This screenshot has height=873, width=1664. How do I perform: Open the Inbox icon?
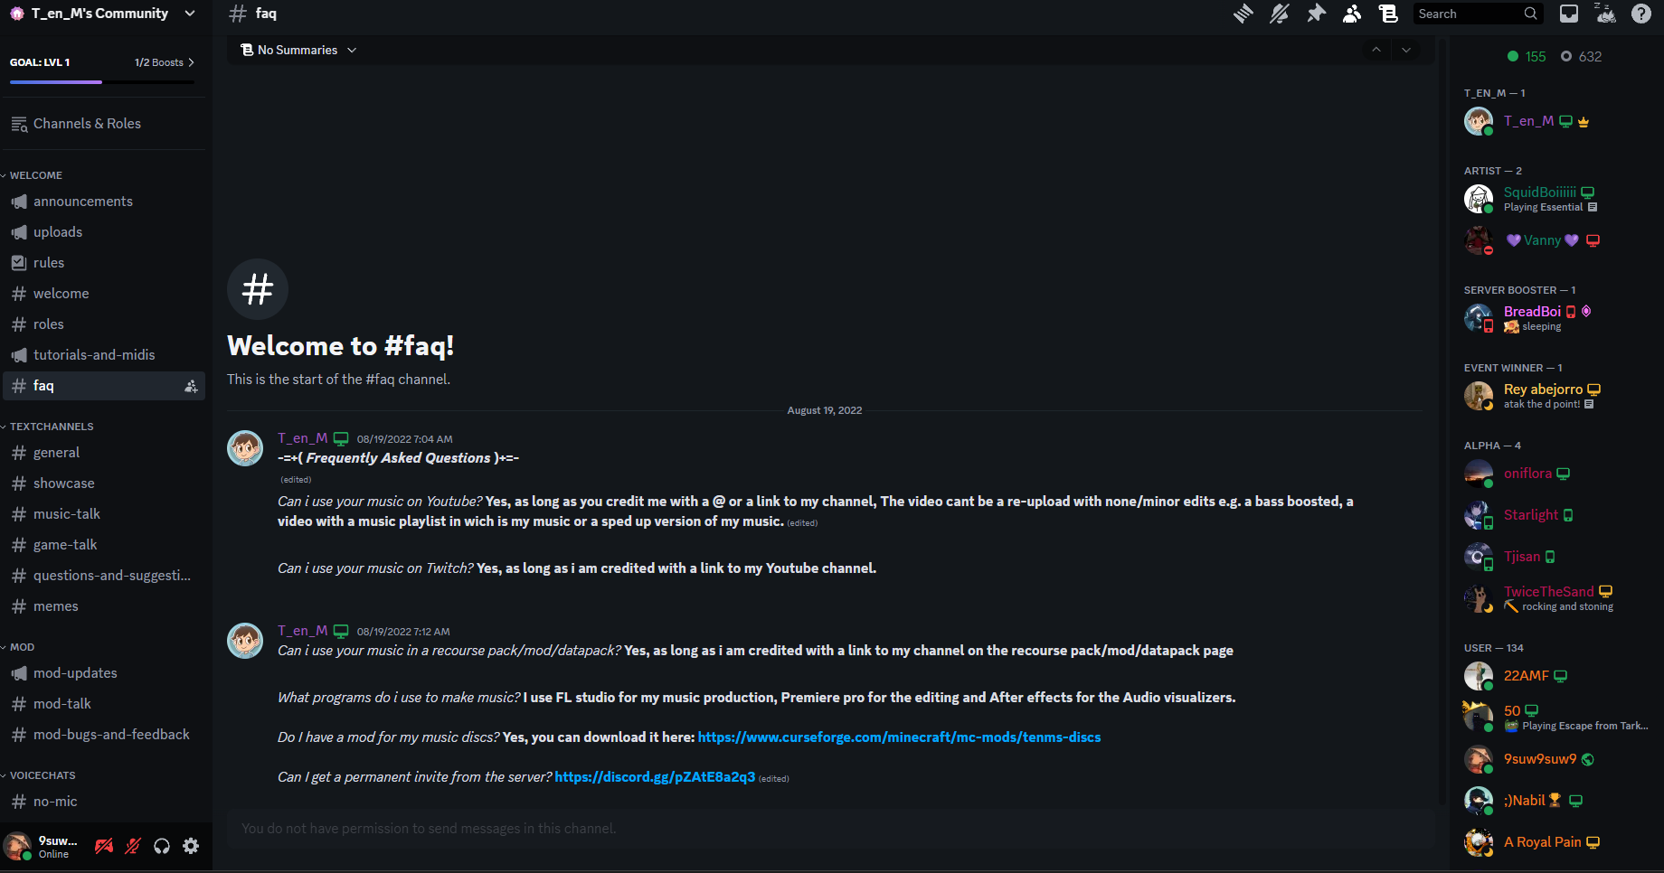click(1569, 14)
